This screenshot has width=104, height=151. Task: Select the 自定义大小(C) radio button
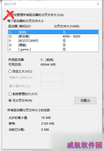point(10,71)
